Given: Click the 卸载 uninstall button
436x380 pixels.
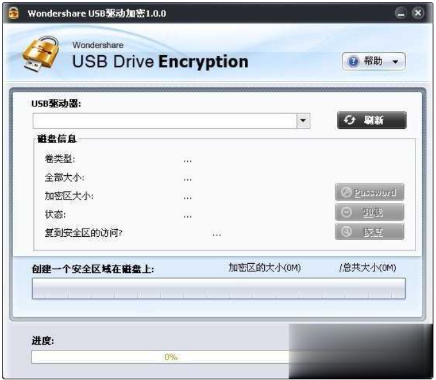Looking at the screenshot, I should tap(369, 212).
